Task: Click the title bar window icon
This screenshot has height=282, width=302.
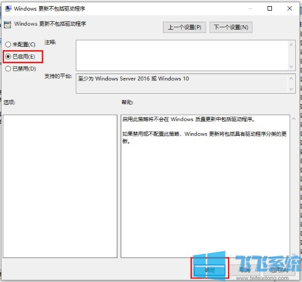Action: pos(8,9)
